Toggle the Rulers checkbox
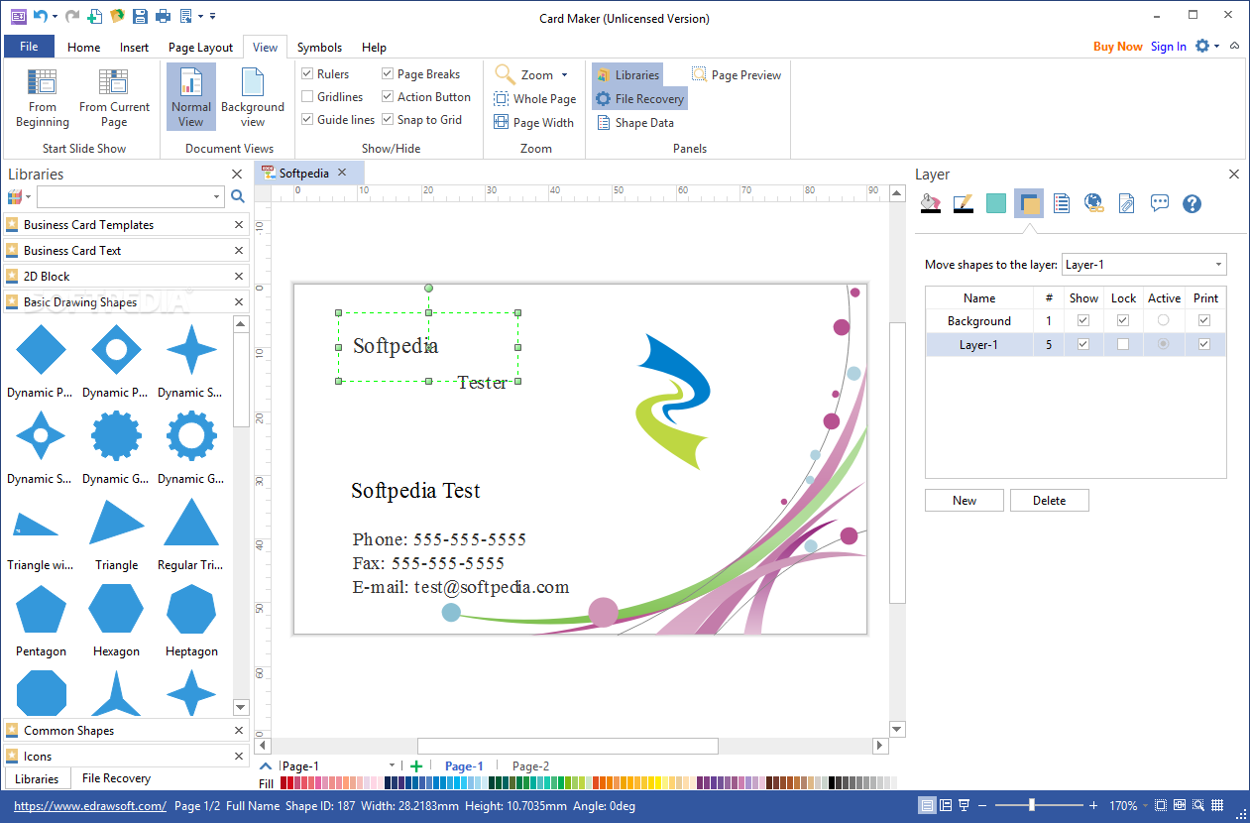Screen dimensions: 1250x823 click(308, 73)
